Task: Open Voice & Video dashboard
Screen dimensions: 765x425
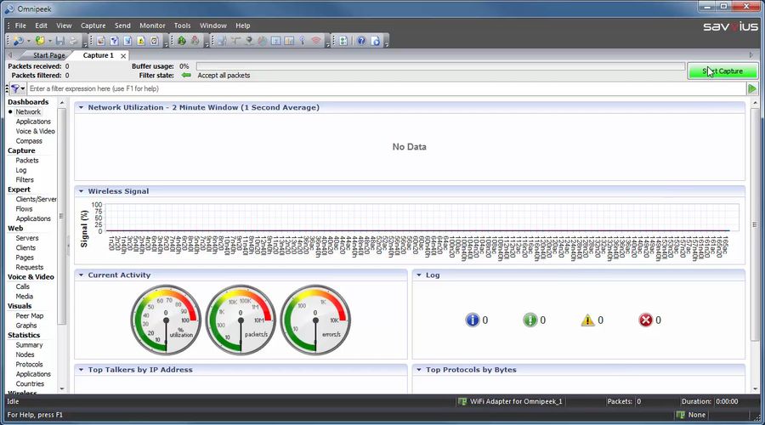Action: (x=35, y=131)
